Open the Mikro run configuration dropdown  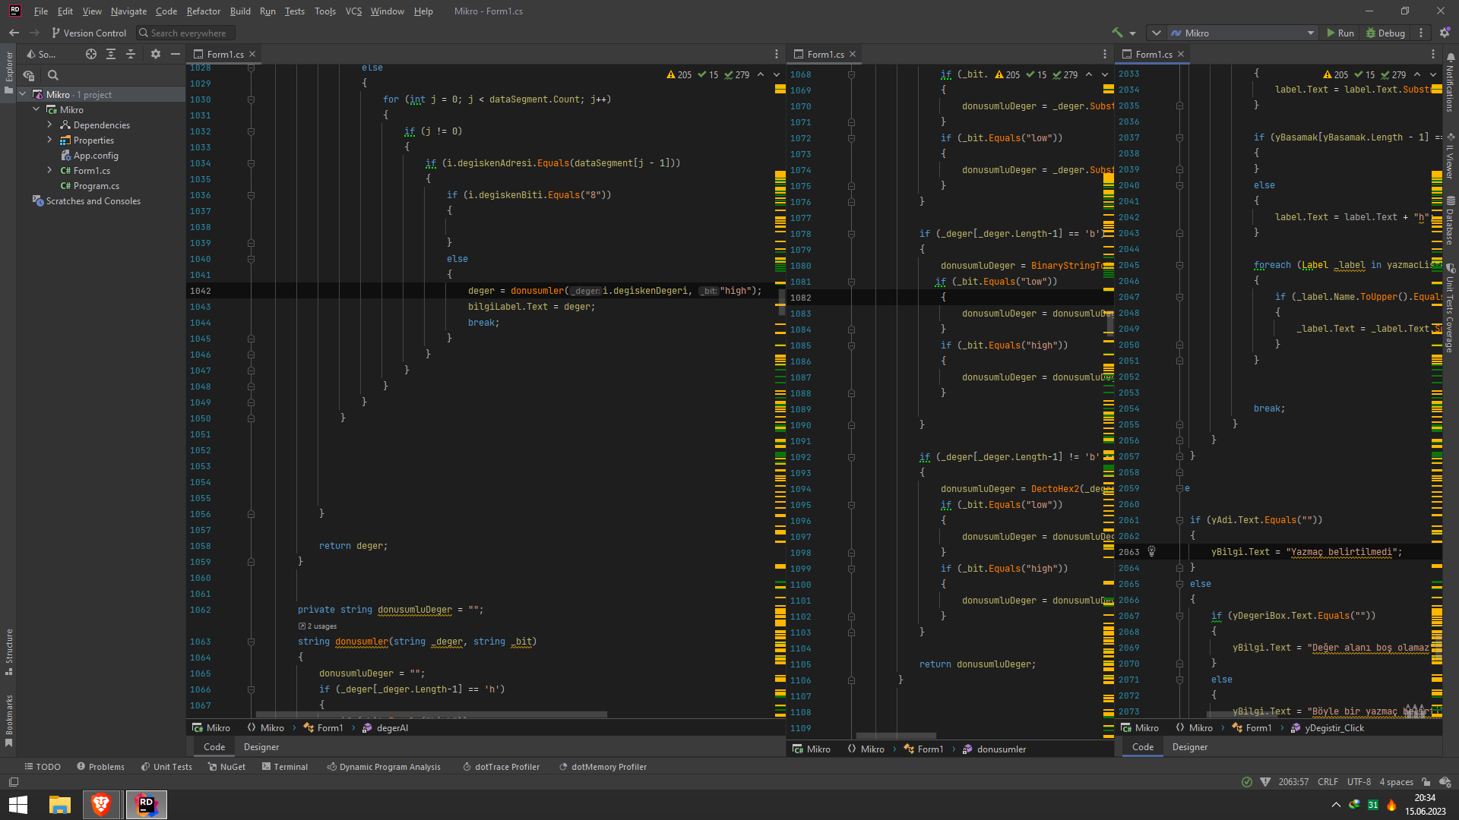(1242, 33)
